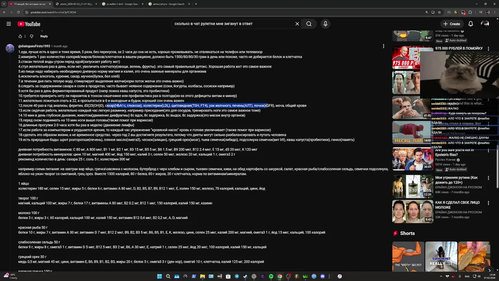499x281 pixels.
Task: Open extension icon with red badge 2
Action: [x=463, y=12]
